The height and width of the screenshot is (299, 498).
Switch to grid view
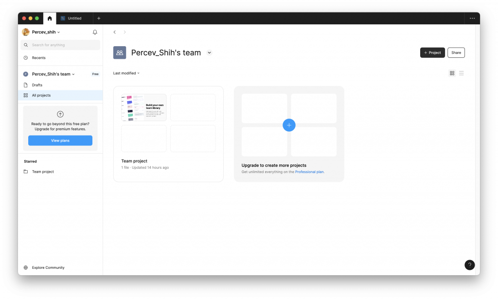tap(452, 73)
